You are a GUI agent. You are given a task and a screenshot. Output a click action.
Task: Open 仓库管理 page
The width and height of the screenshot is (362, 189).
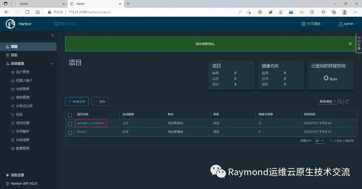(22, 89)
